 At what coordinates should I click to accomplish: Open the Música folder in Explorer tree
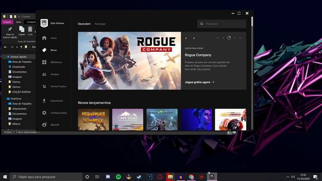[16, 124]
